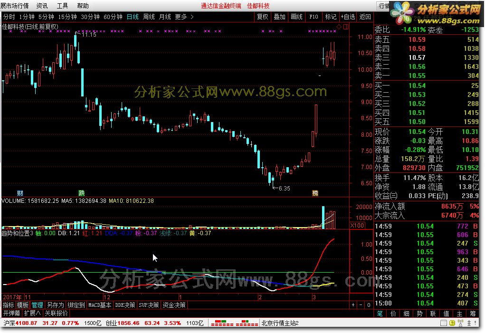Open the '更多' more periods dropdown
The width and height of the screenshot is (485, 333).
(x=181, y=17)
